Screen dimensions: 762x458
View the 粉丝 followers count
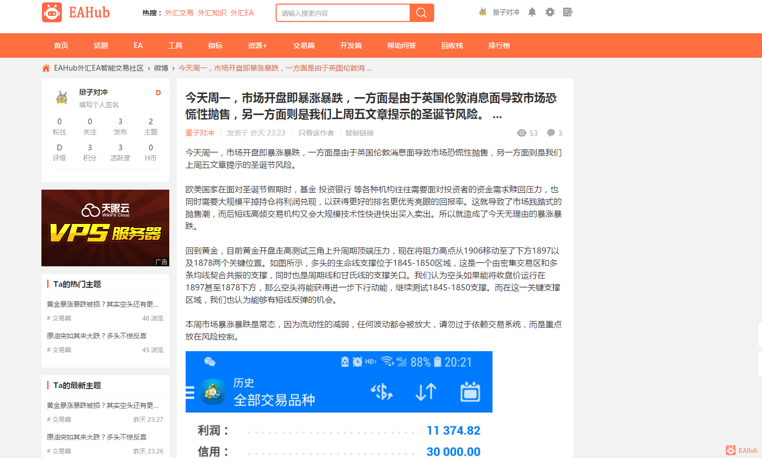(x=59, y=127)
